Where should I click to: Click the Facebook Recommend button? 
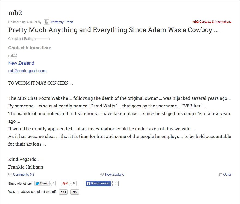coord(98,184)
